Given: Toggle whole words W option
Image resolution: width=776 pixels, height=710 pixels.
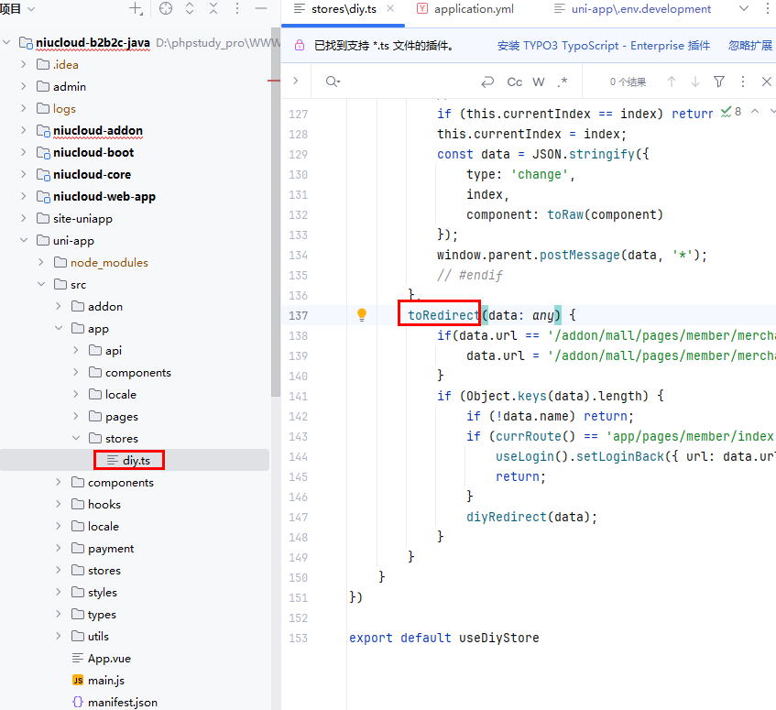Looking at the screenshot, I should pos(539,82).
